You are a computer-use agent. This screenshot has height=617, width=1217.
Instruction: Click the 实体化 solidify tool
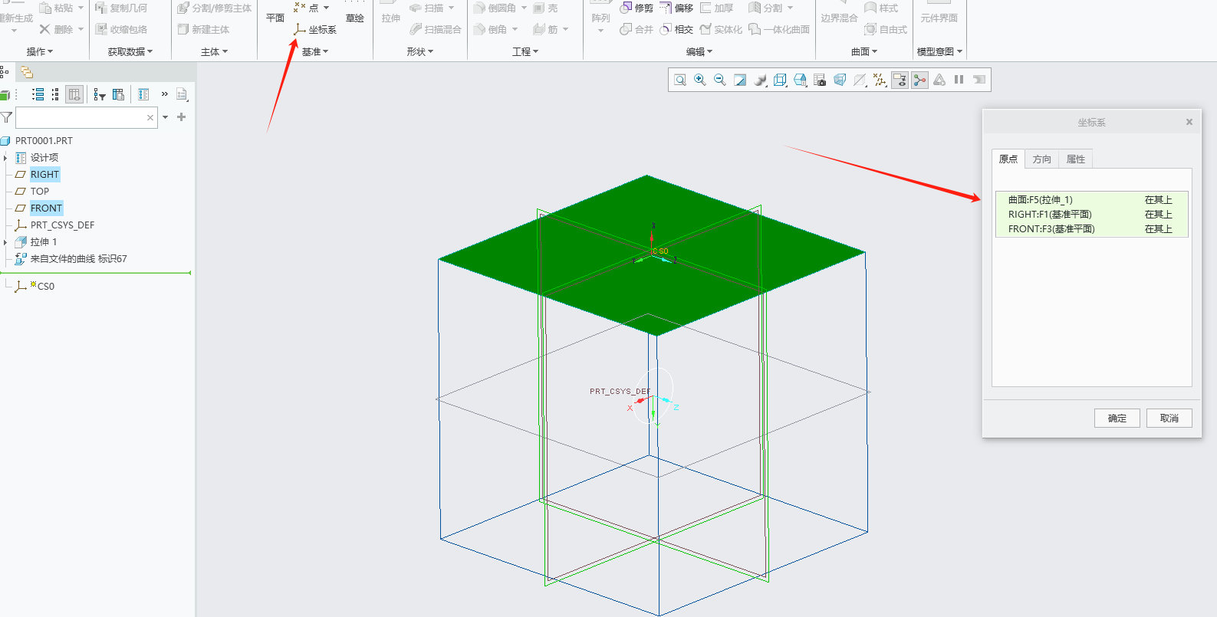click(721, 29)
